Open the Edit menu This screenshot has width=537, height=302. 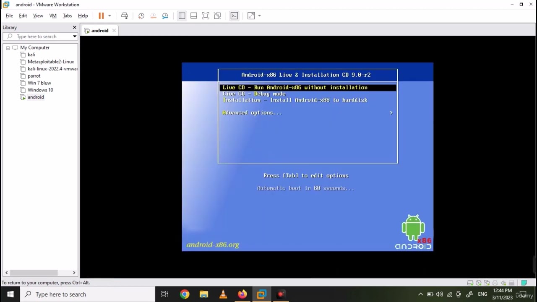pos(23,16)
